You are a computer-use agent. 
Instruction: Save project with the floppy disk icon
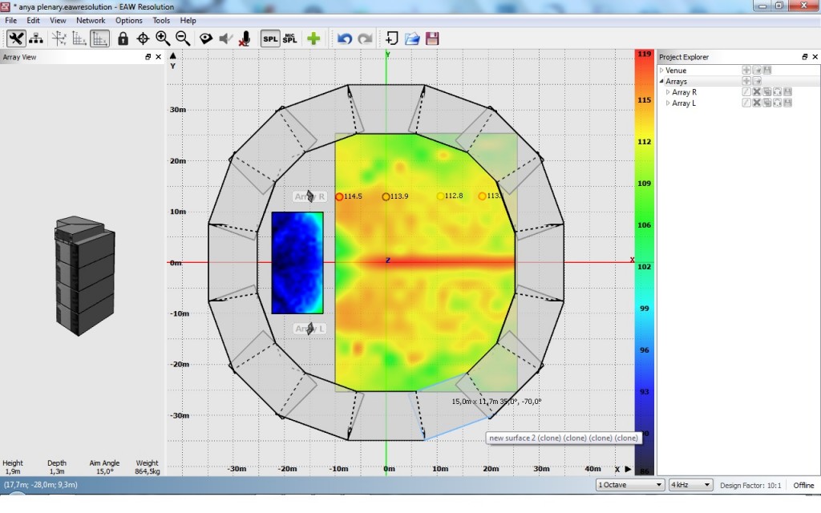click(x=432, y=38)
